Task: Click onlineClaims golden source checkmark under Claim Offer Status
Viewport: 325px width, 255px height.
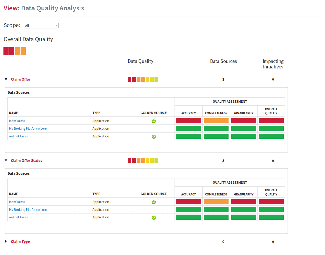Action: tap(154, 218)
